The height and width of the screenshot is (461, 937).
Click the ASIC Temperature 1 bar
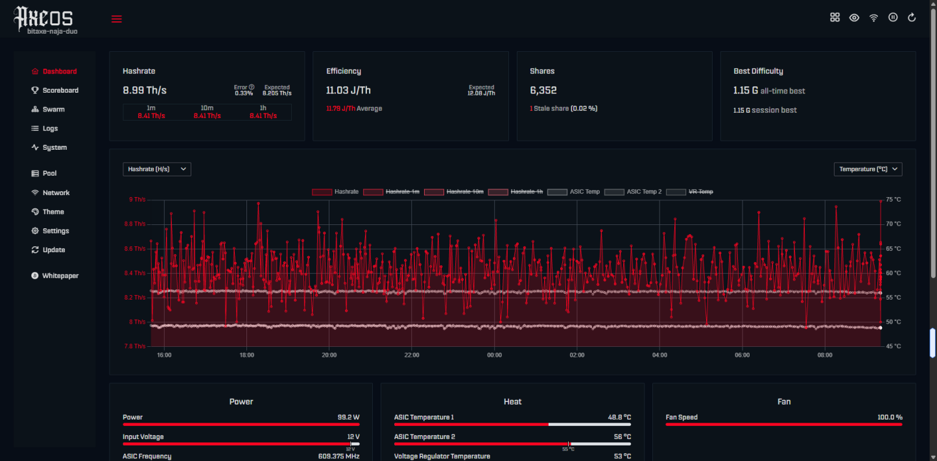(512, 425)
